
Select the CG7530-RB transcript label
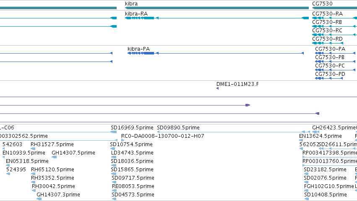327,22
